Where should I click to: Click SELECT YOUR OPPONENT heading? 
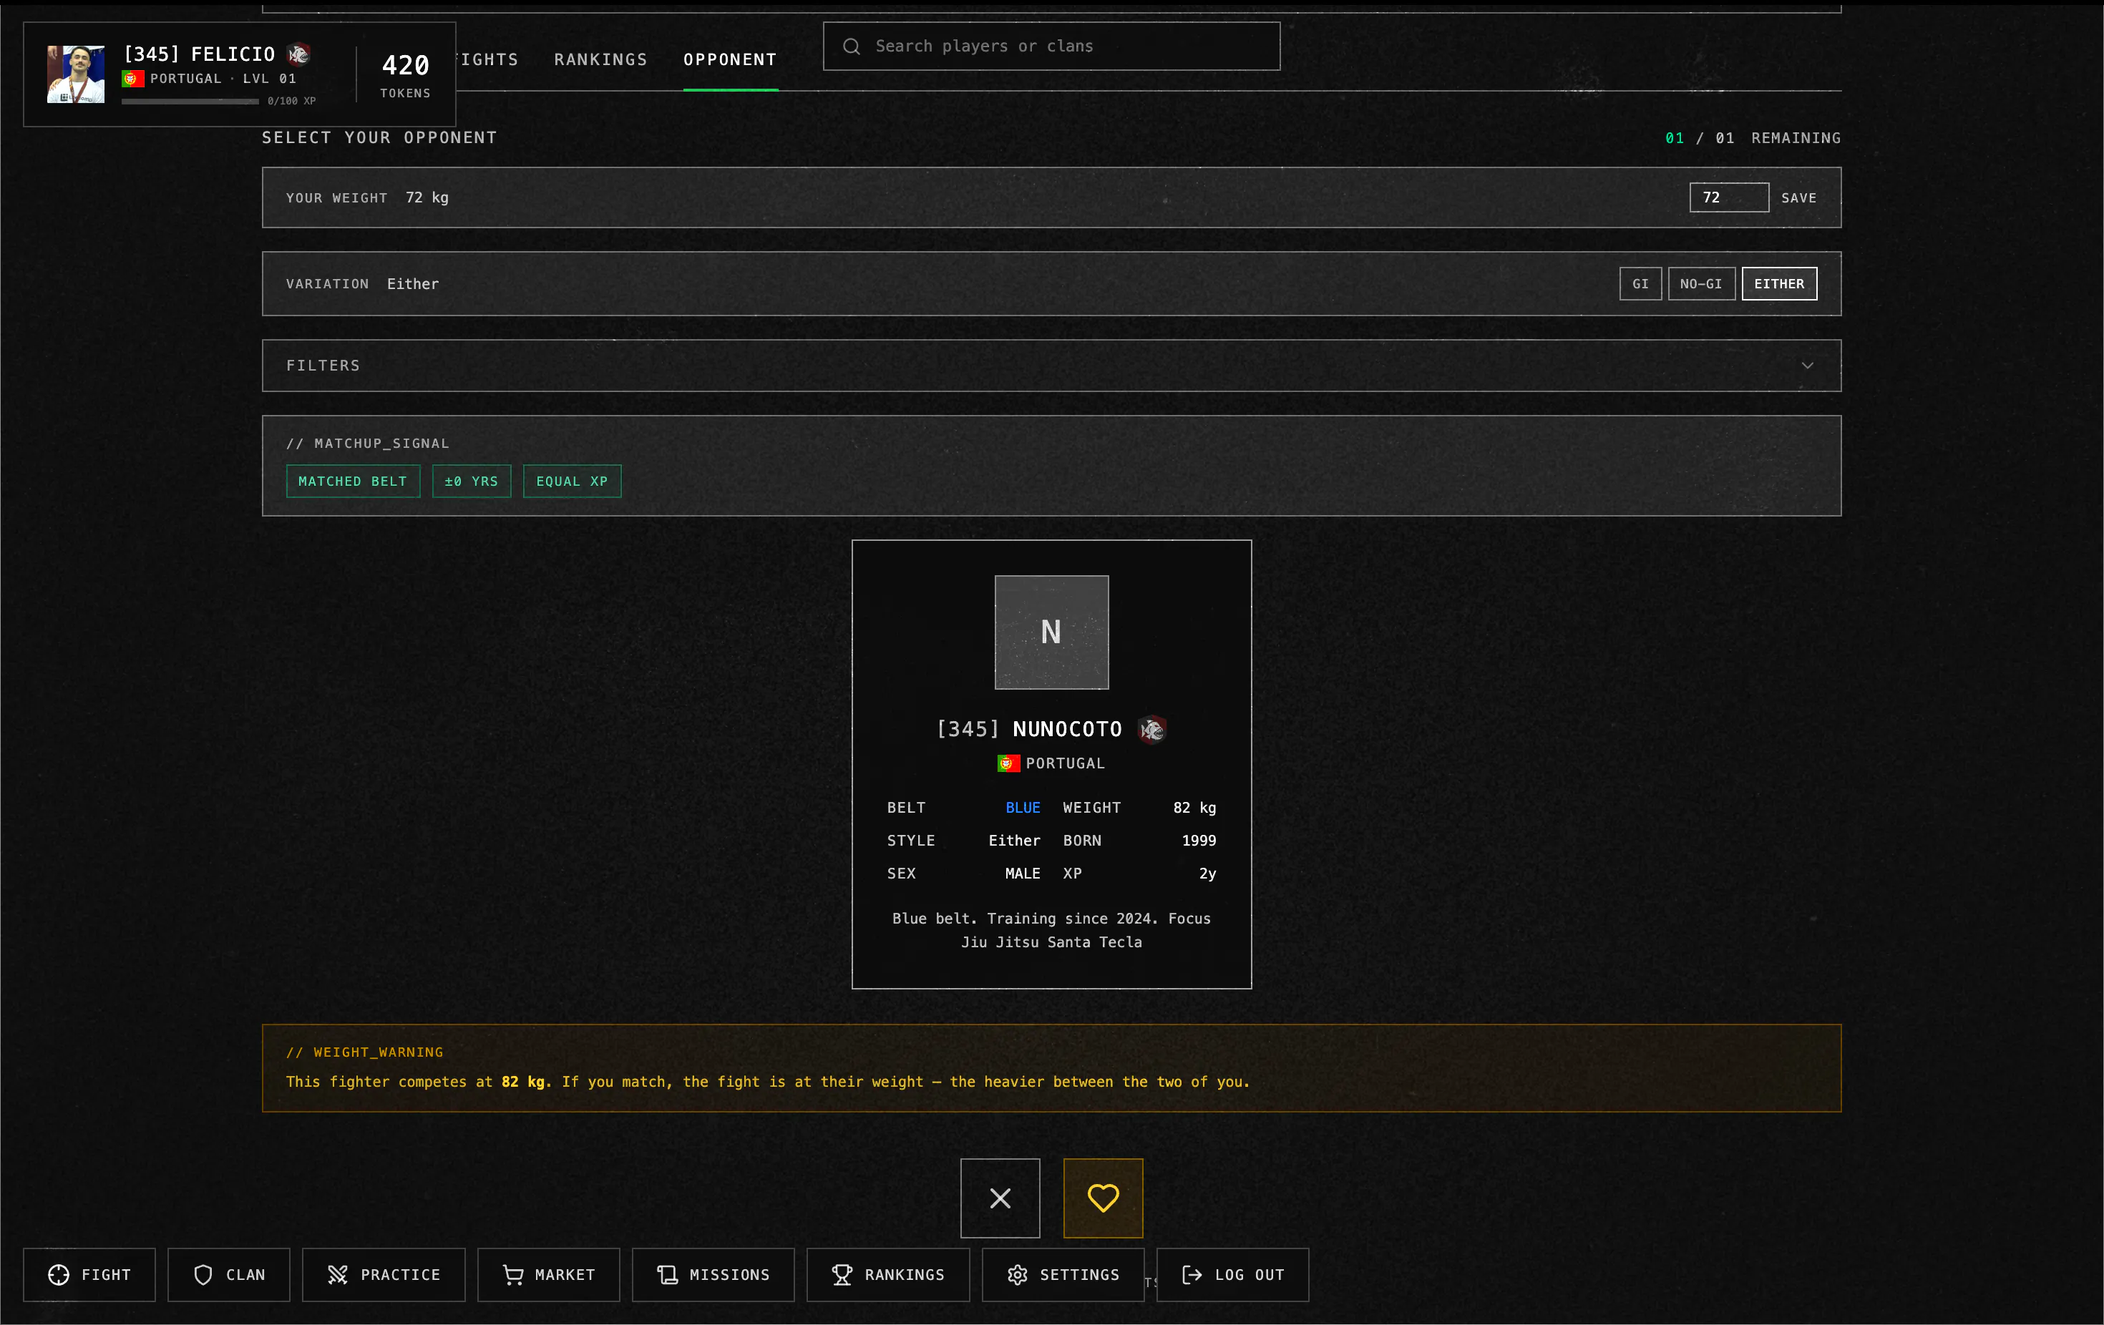point(379,137)
